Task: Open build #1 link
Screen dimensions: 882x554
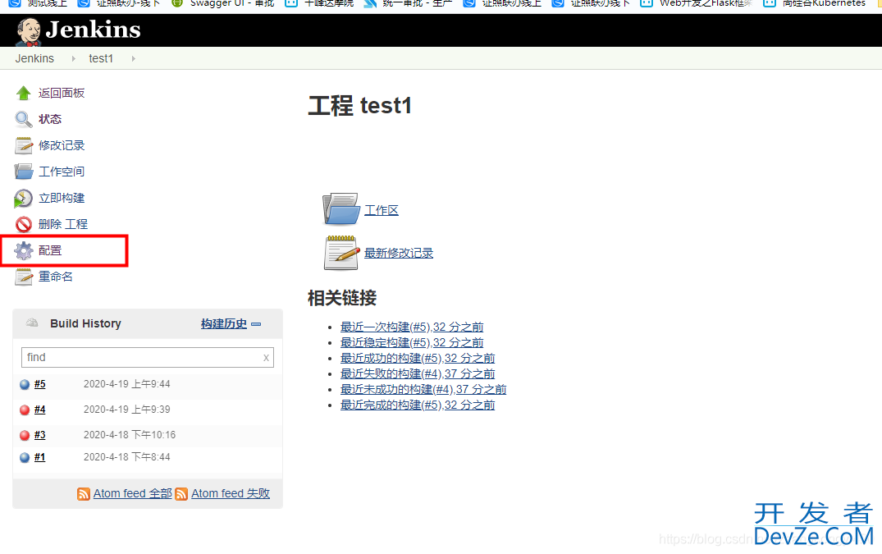Action: tap(40, 457)
